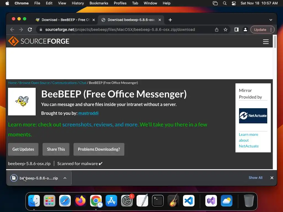The width and height of the screenshot is (283, 212).
Task: Launch Firefox from the Dock
Action: (x=80, y=201)
